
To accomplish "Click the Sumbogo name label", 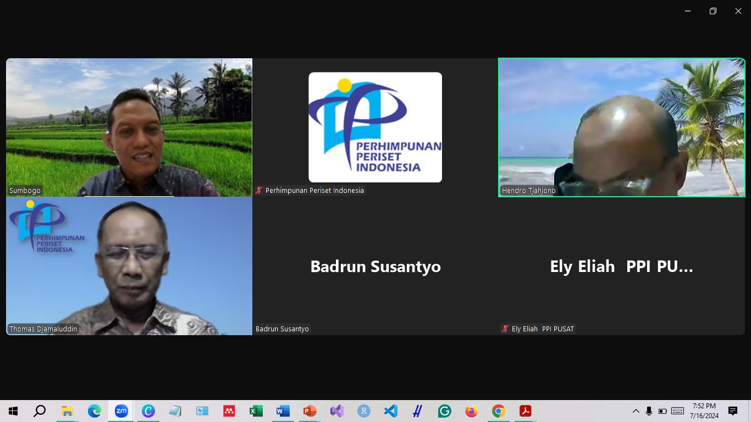I will tap(25, 191).
